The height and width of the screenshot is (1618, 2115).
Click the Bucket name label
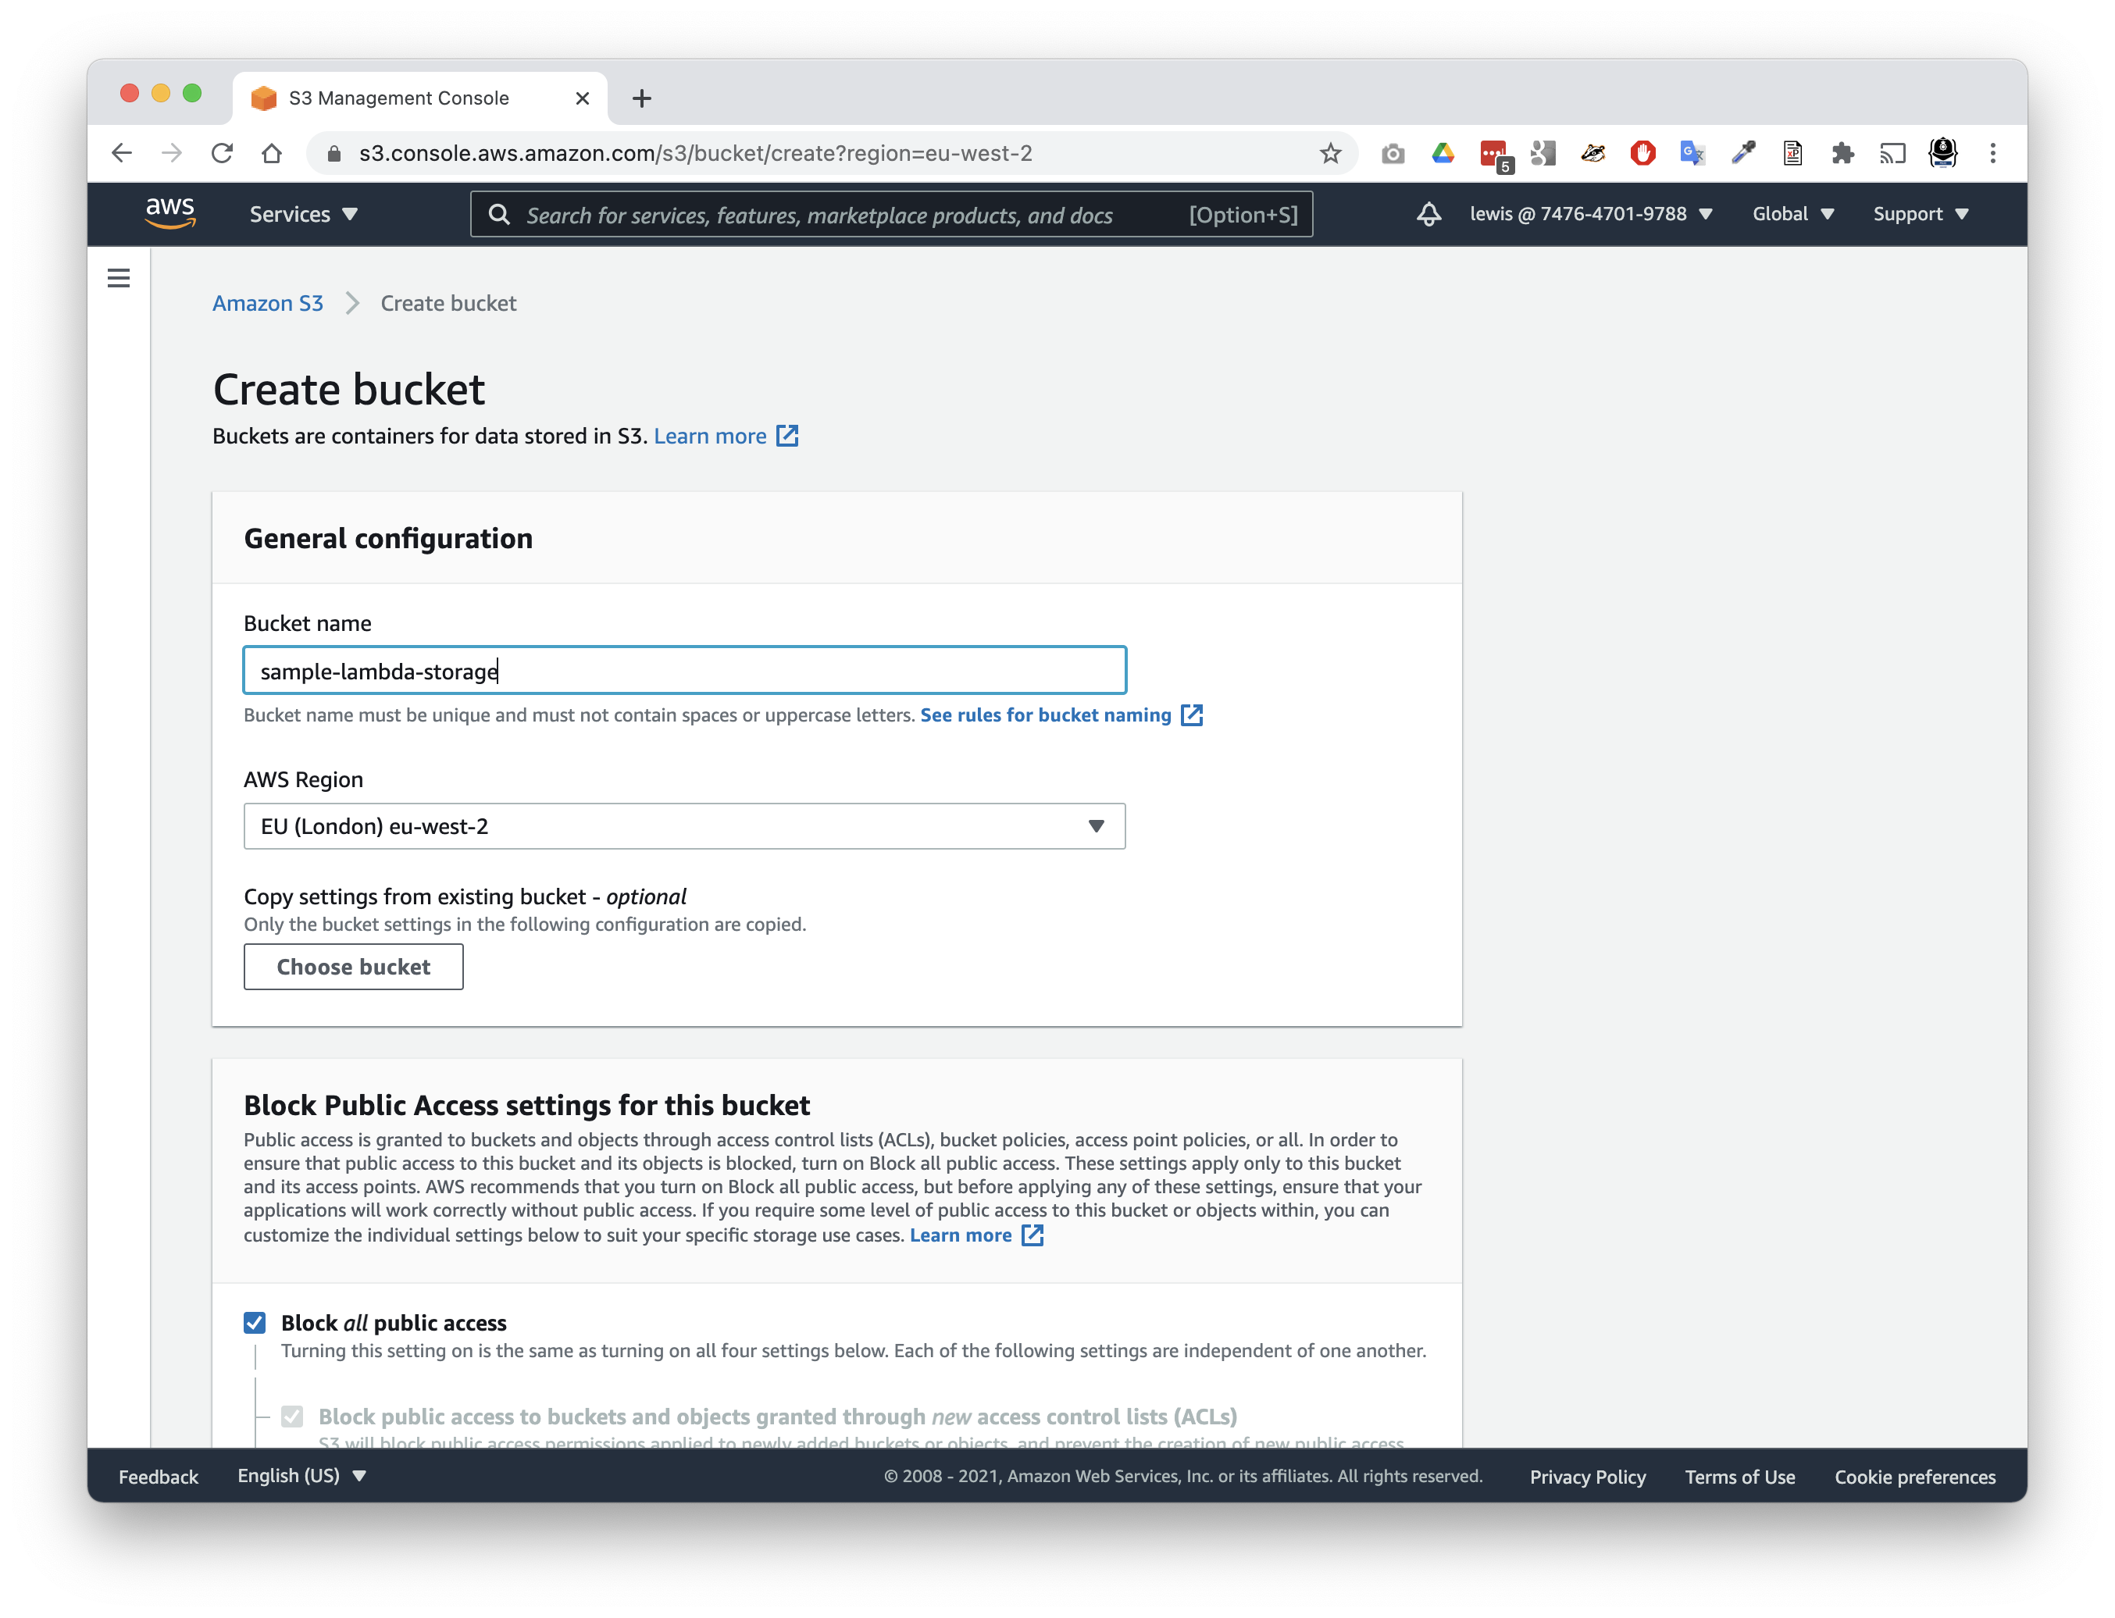pyautogui.click(x=307, y=623)
